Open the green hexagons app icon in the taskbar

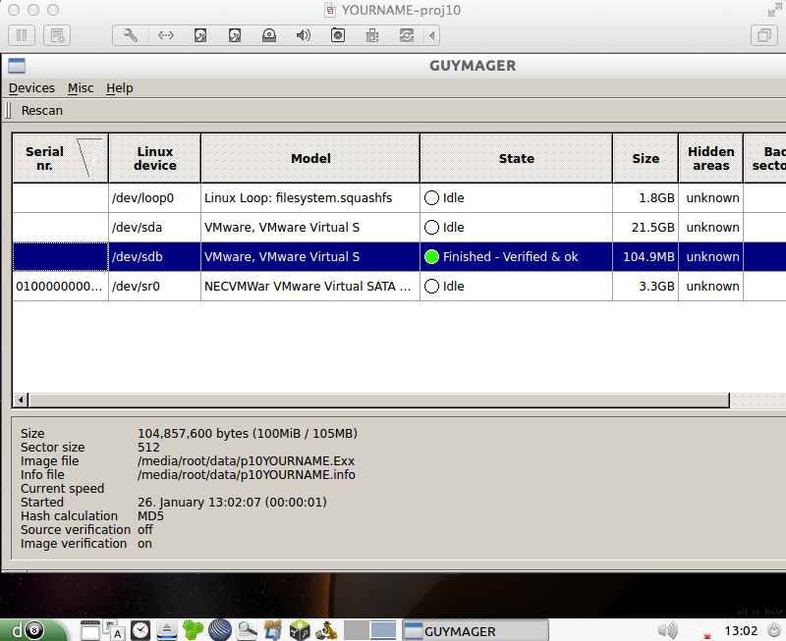click(193, 630)
